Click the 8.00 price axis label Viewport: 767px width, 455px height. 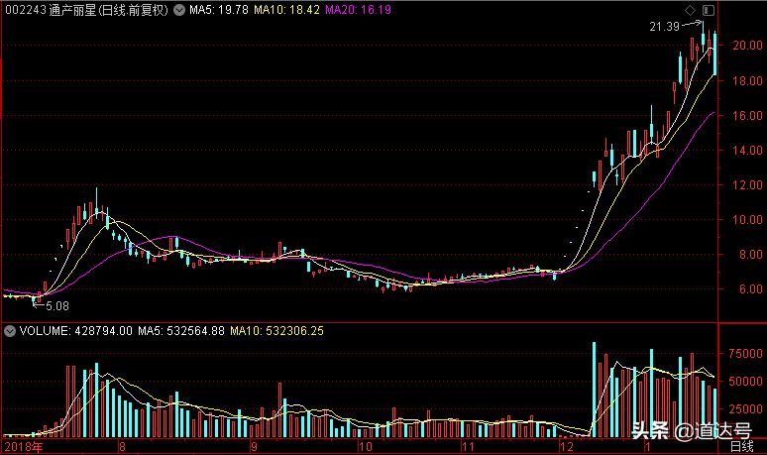point(750,255)
